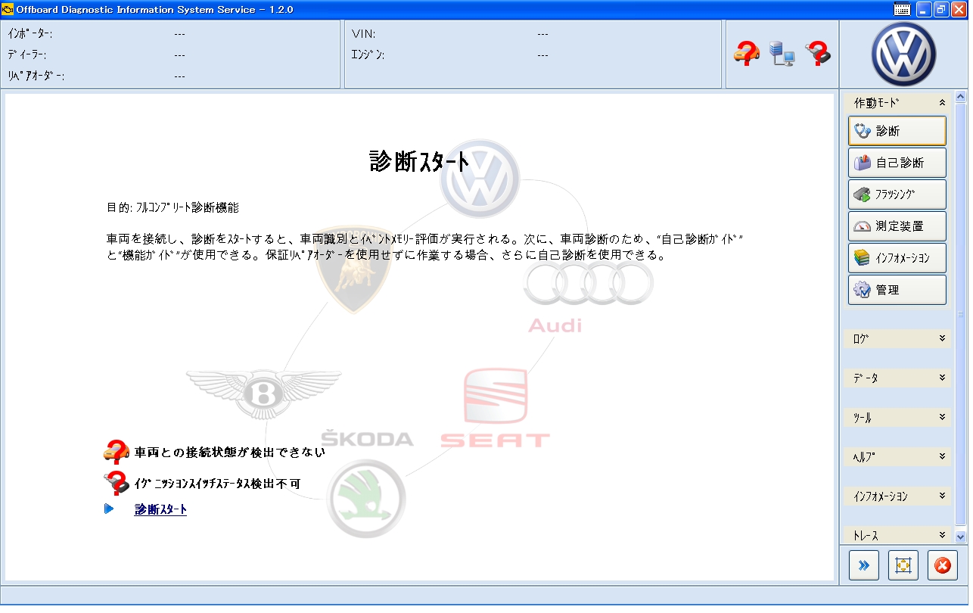
Task: Click the リペアオーダー label in header
Action: [36, 76]
